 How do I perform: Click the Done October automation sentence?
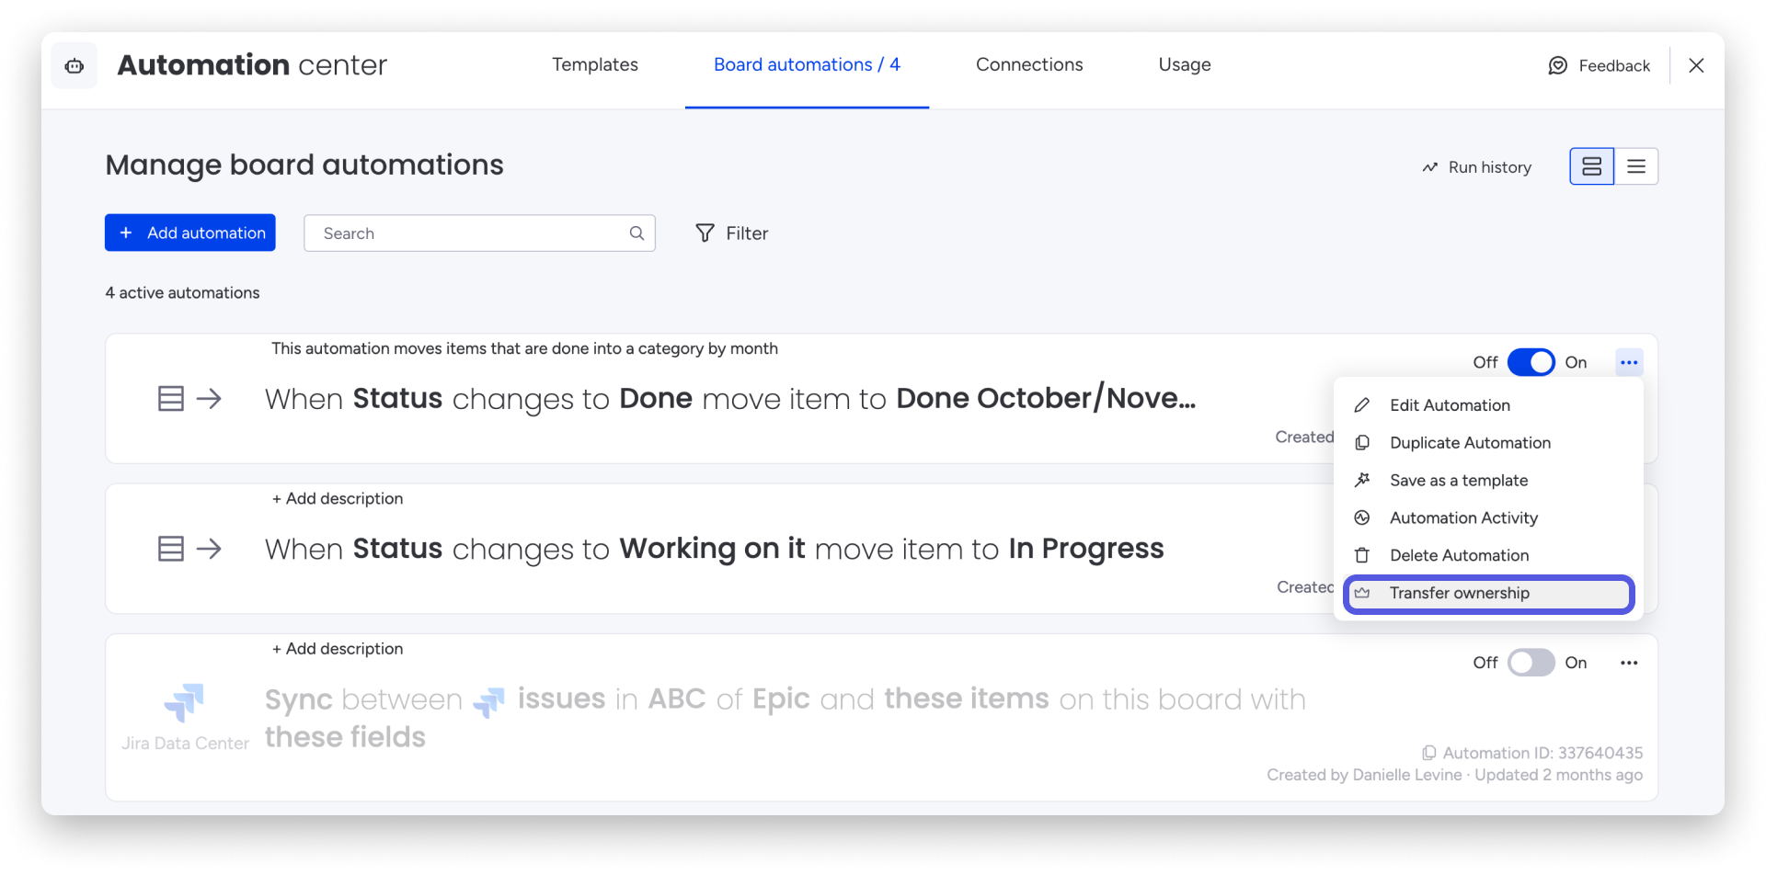click(x=730, y=399)
